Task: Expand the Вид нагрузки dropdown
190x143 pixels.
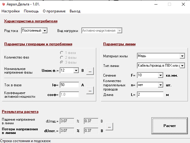Action: tap(119, 30)
